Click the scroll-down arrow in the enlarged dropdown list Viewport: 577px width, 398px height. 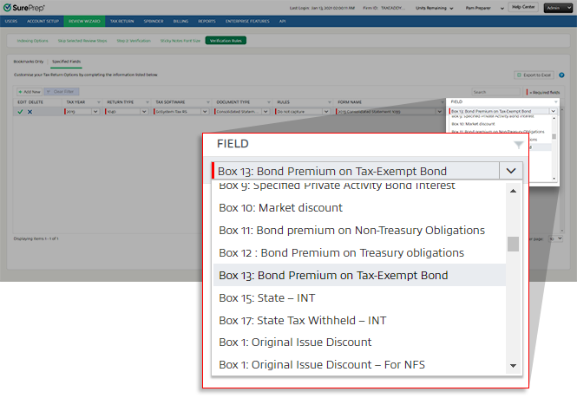513,366
